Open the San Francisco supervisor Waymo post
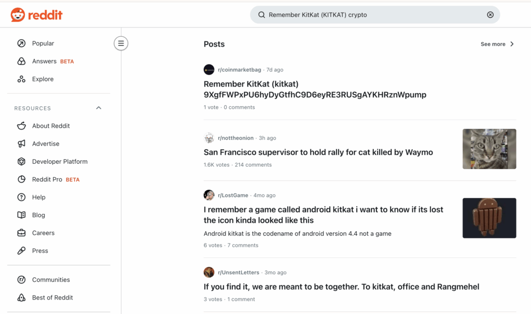The image size is (531, 314). [x=318, y=152]
